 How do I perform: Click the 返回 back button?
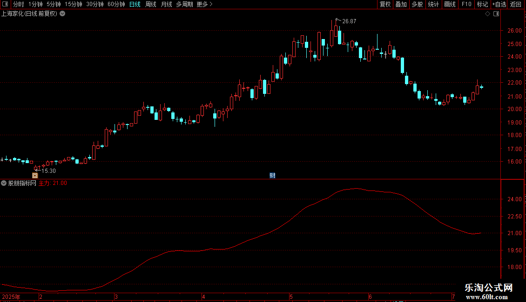pos(516,4)
